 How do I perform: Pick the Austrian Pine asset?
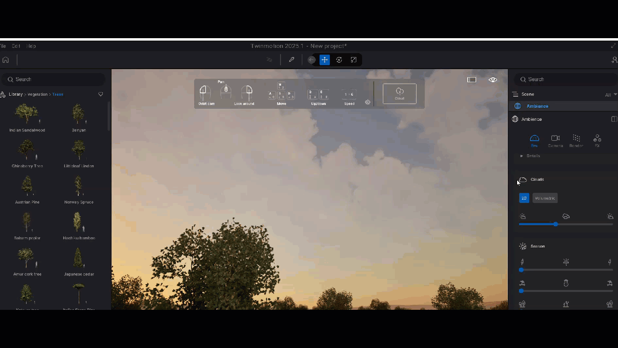tap(27, 187)
